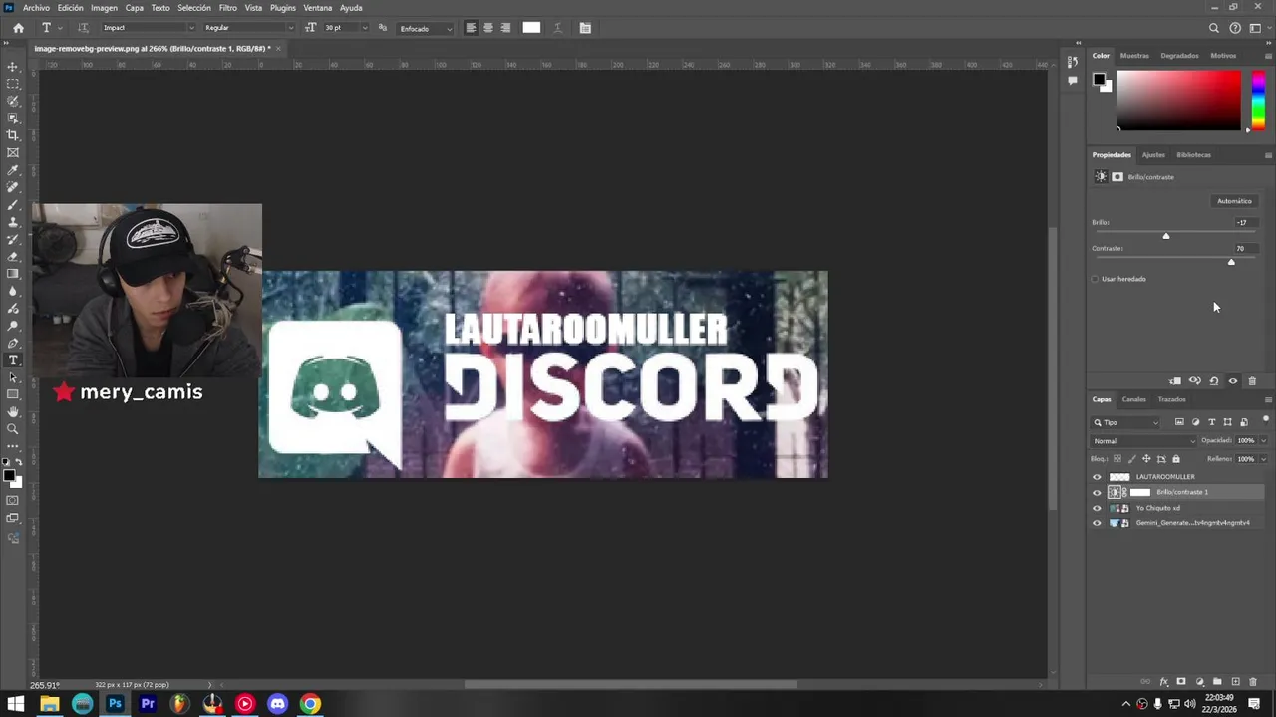
Task: Select the Zoom tool
Action: (13, 429)
